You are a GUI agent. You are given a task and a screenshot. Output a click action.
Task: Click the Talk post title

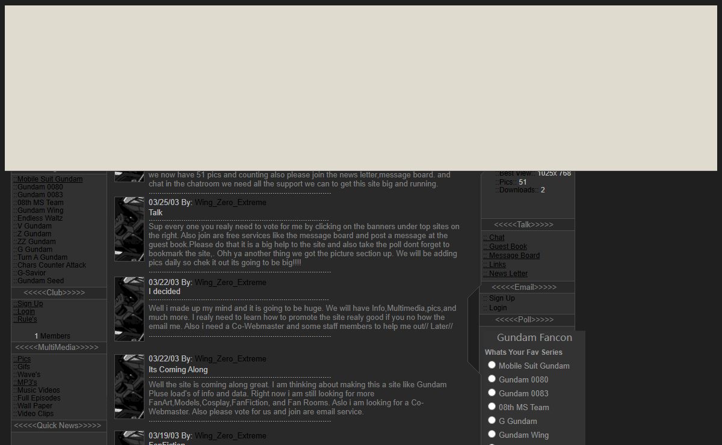(x=156, y=213)
